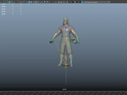Click the green-outlined diagonal-line toolbar icon
The image size is (127, 95).
(x=6, y=2)
